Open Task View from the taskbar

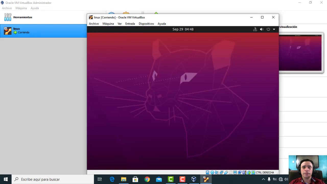[100, 179]
